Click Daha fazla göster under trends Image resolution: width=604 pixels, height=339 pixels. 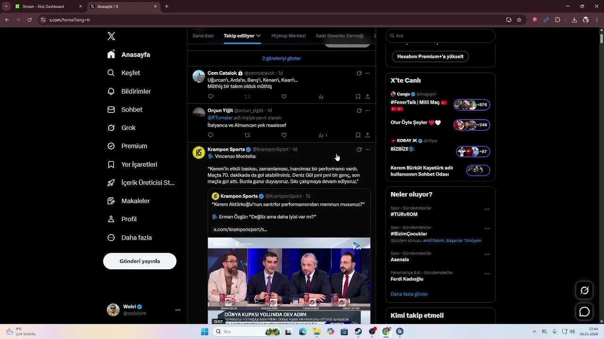409,294
